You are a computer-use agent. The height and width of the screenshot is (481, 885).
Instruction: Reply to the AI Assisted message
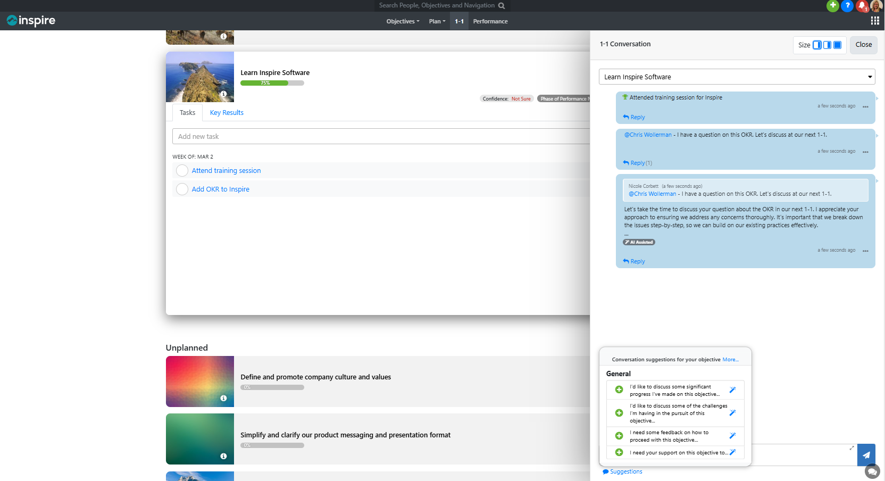click(634, 261)
